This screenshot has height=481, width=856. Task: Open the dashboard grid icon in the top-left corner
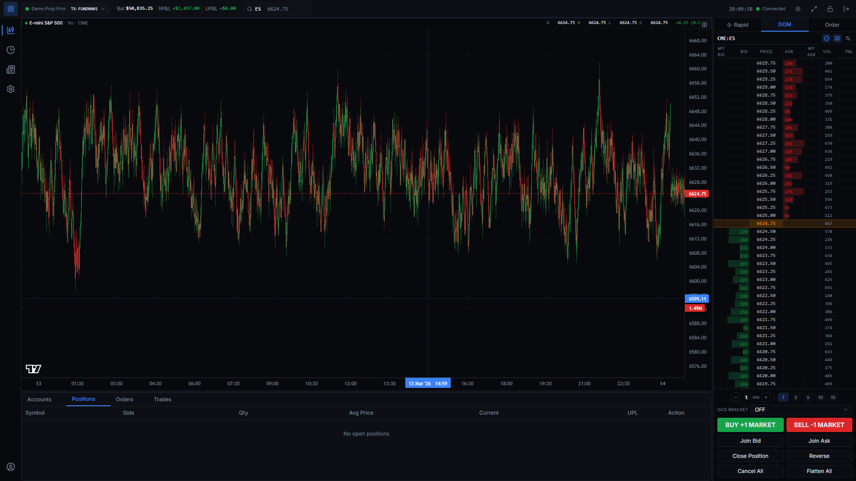(x=11, y=9)
